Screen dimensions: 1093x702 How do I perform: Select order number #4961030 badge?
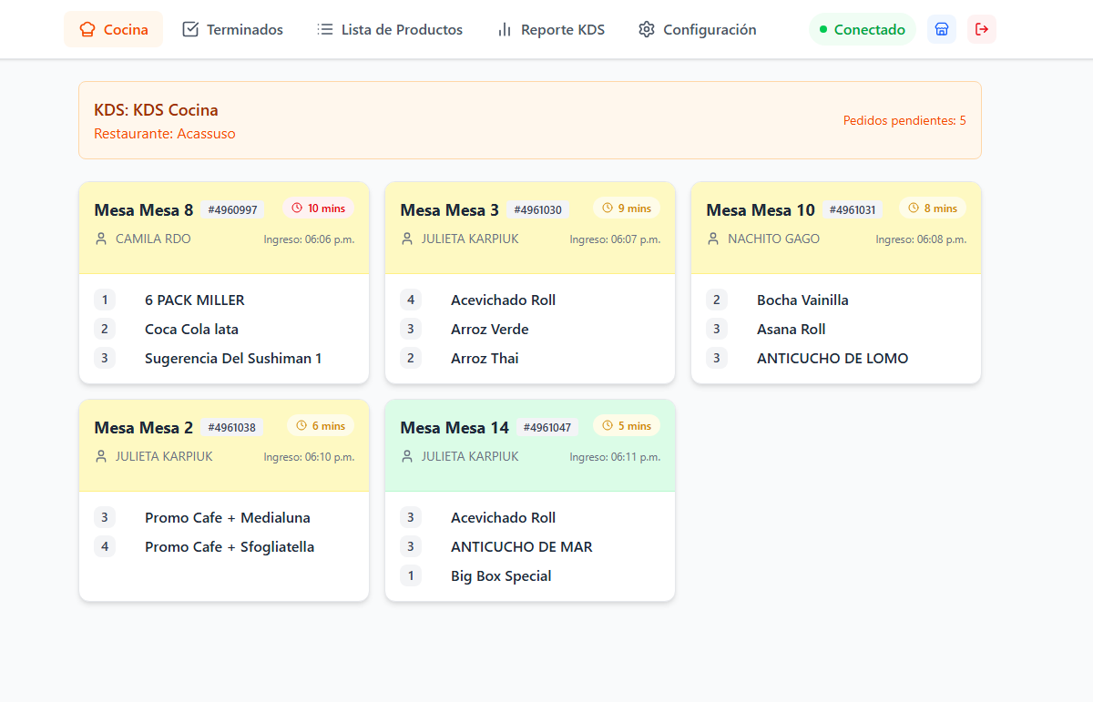pos(537,209)
